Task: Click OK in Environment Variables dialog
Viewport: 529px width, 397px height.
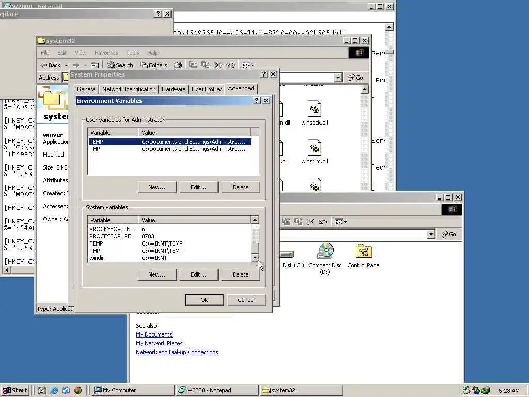Action: point(205,300)
